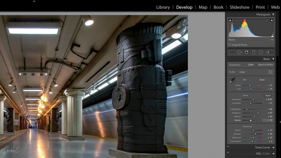
Task: Activate the Adjustment Brush tool
Action: click(269, 52)
